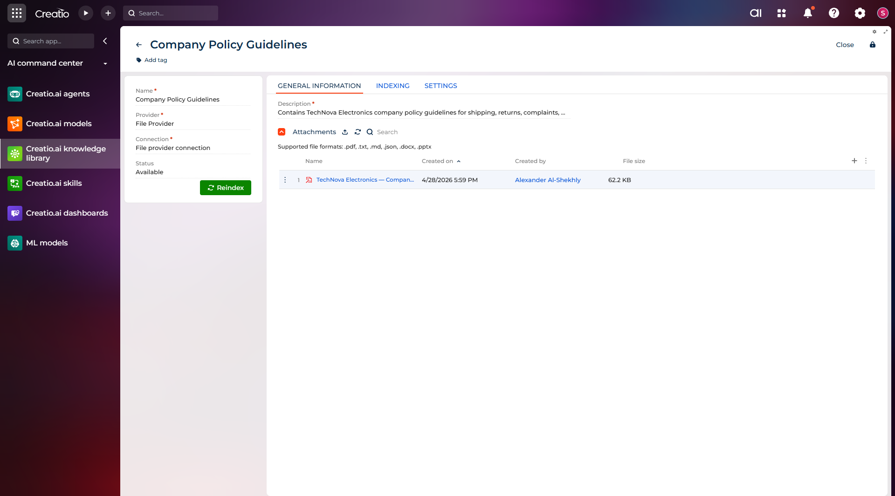Click the run process play icon
This screenshot has height=496, width=895.
(86, 13)
